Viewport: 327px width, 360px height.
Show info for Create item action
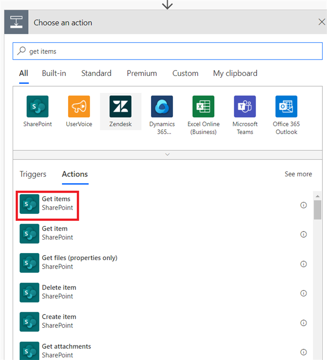pos(304,323)
